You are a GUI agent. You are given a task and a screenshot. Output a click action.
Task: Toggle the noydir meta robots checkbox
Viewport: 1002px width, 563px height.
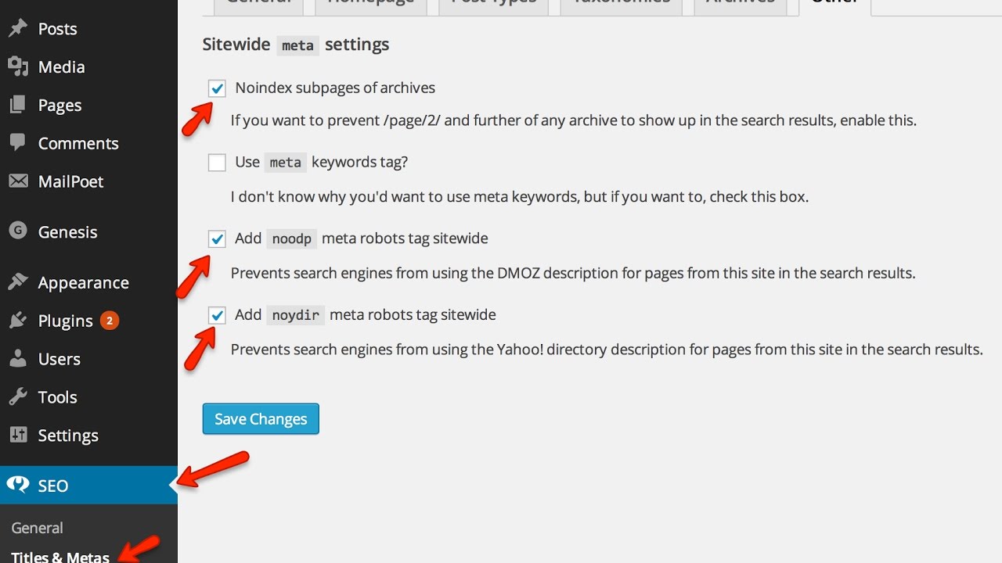[217, 315]
